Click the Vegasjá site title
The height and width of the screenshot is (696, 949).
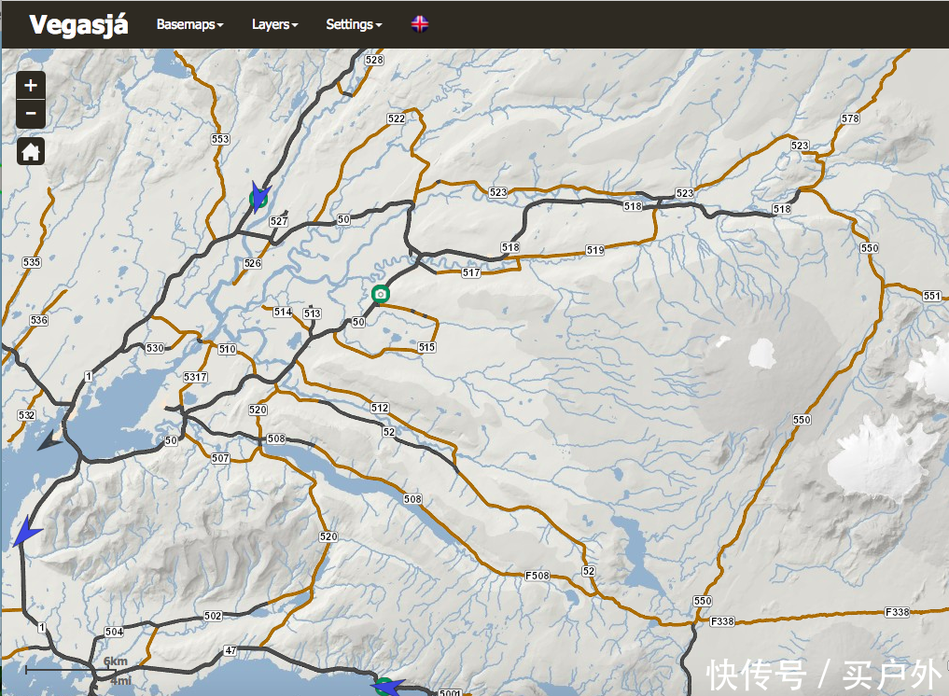[78, 24]
